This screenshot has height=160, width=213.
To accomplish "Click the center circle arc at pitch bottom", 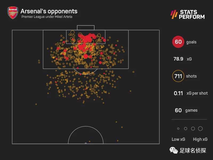I will click(86, 135).
